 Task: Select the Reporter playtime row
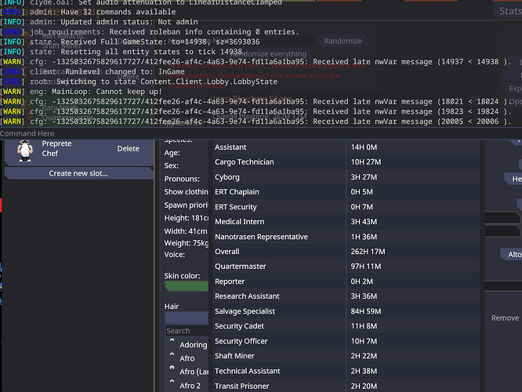346,281
